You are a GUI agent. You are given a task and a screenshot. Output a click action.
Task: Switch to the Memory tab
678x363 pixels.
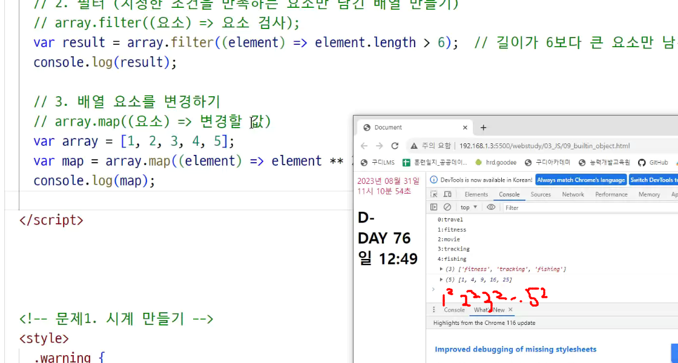tap(649, 194)
